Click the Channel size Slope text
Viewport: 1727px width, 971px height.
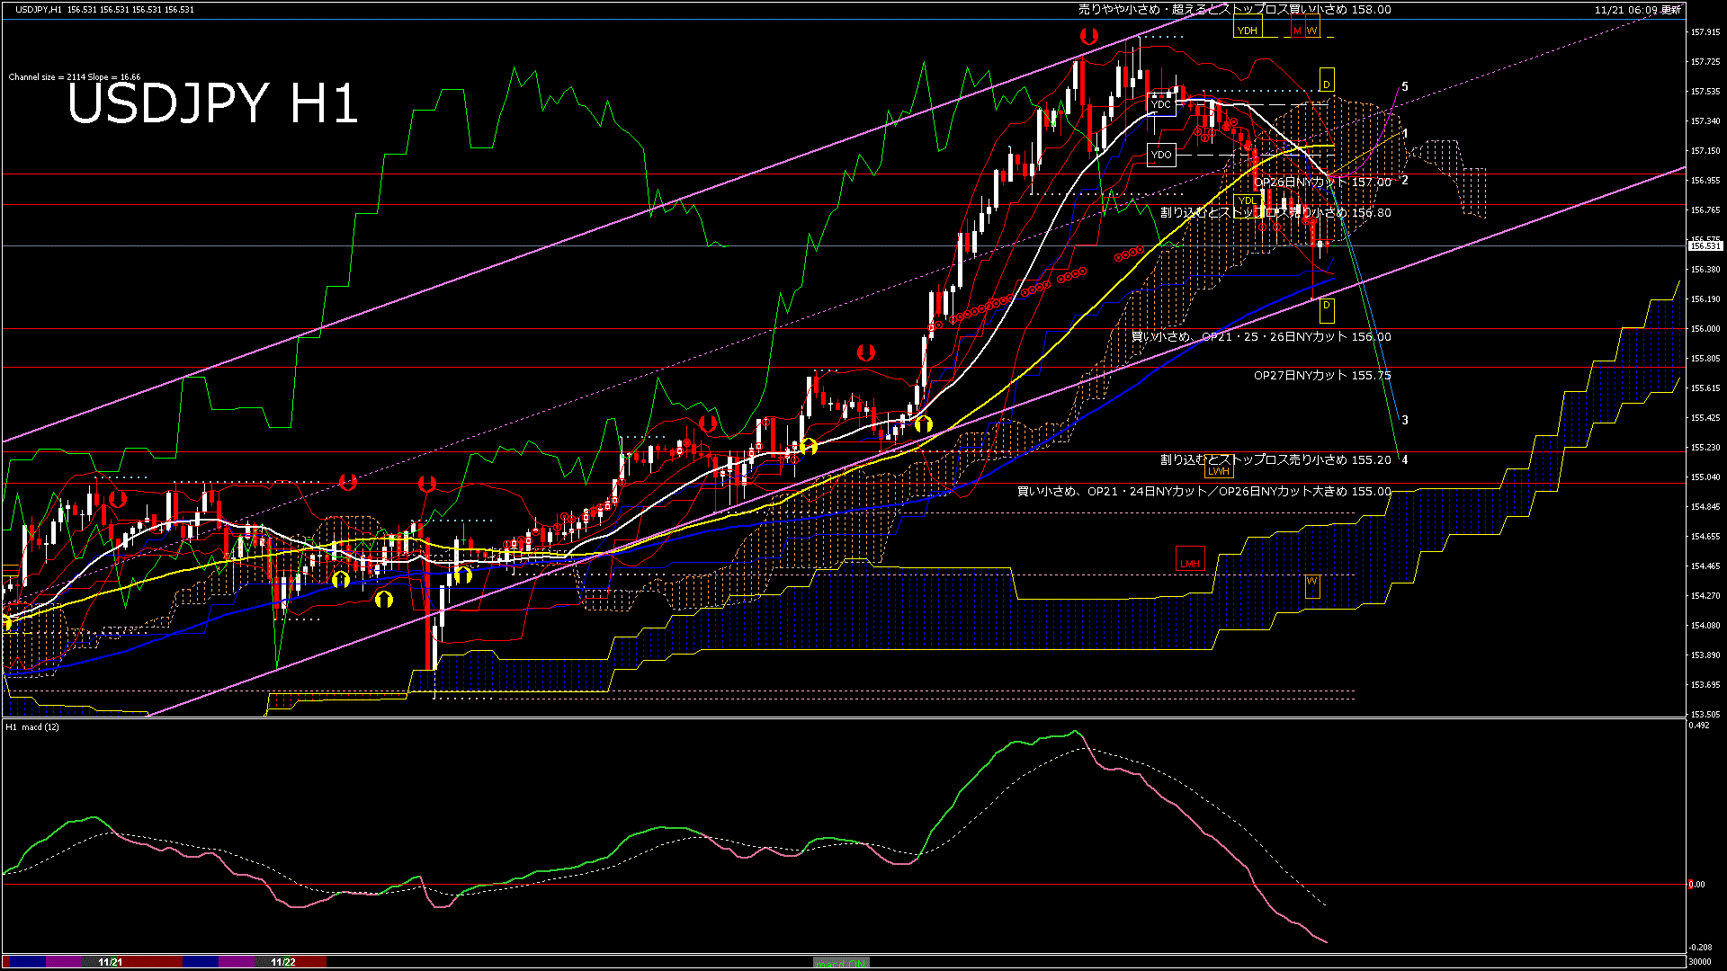click(75, 77)
